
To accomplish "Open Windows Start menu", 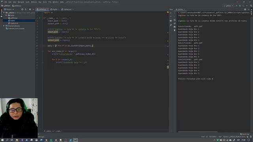I will click(2, 140).
